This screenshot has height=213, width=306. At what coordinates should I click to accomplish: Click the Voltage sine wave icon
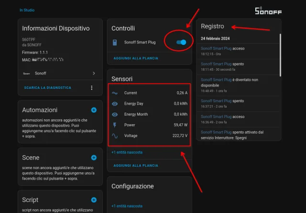point(115,136)
